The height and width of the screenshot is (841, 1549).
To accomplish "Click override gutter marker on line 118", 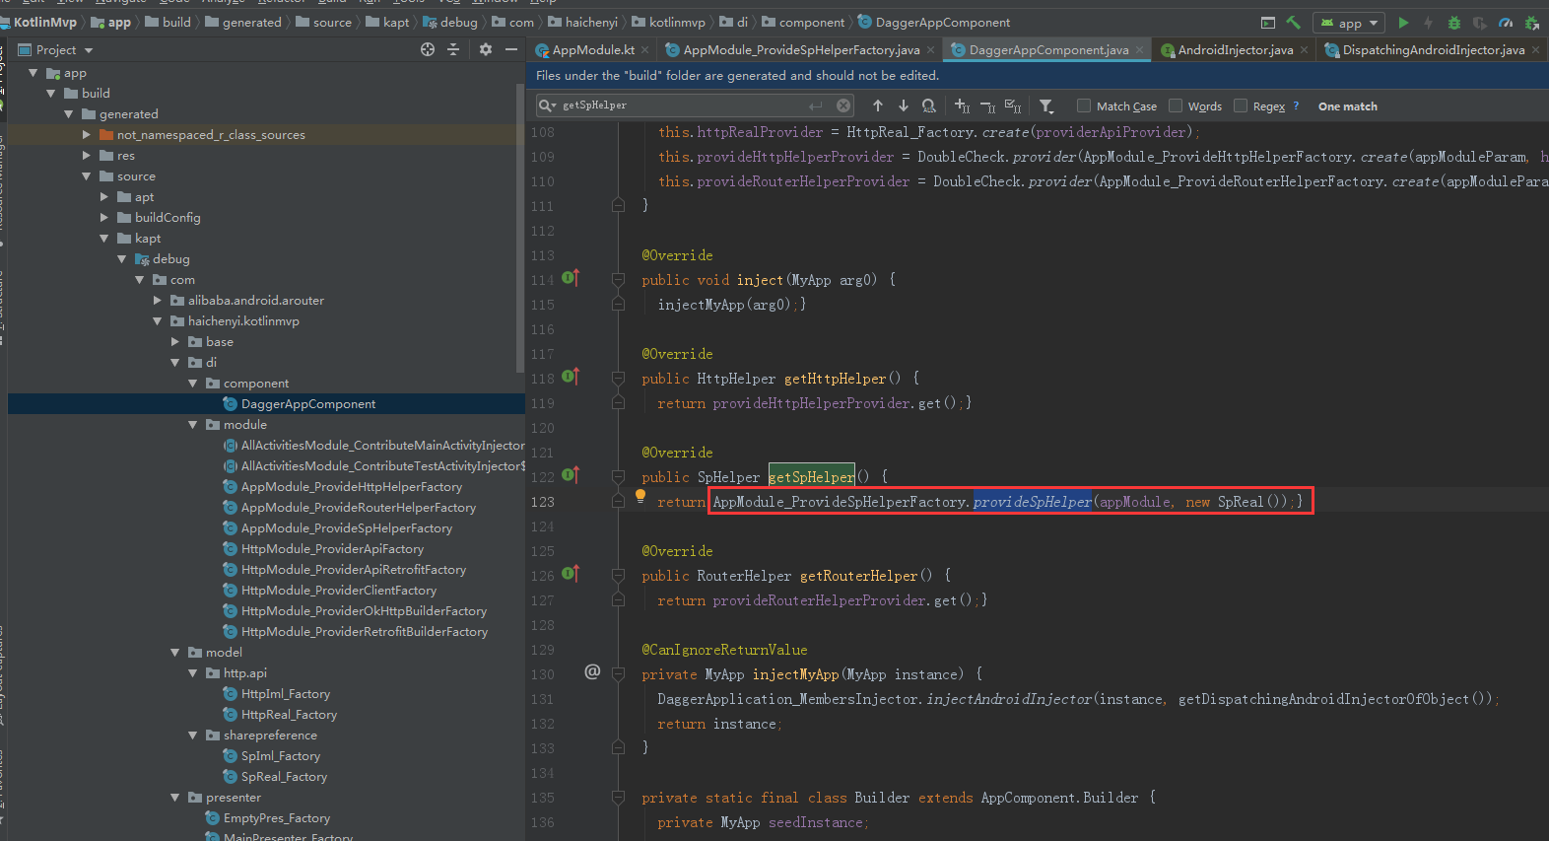I will coord(571,377).
